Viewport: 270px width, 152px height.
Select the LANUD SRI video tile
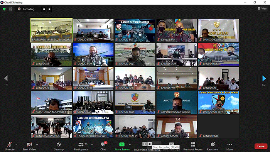[51, 78]
